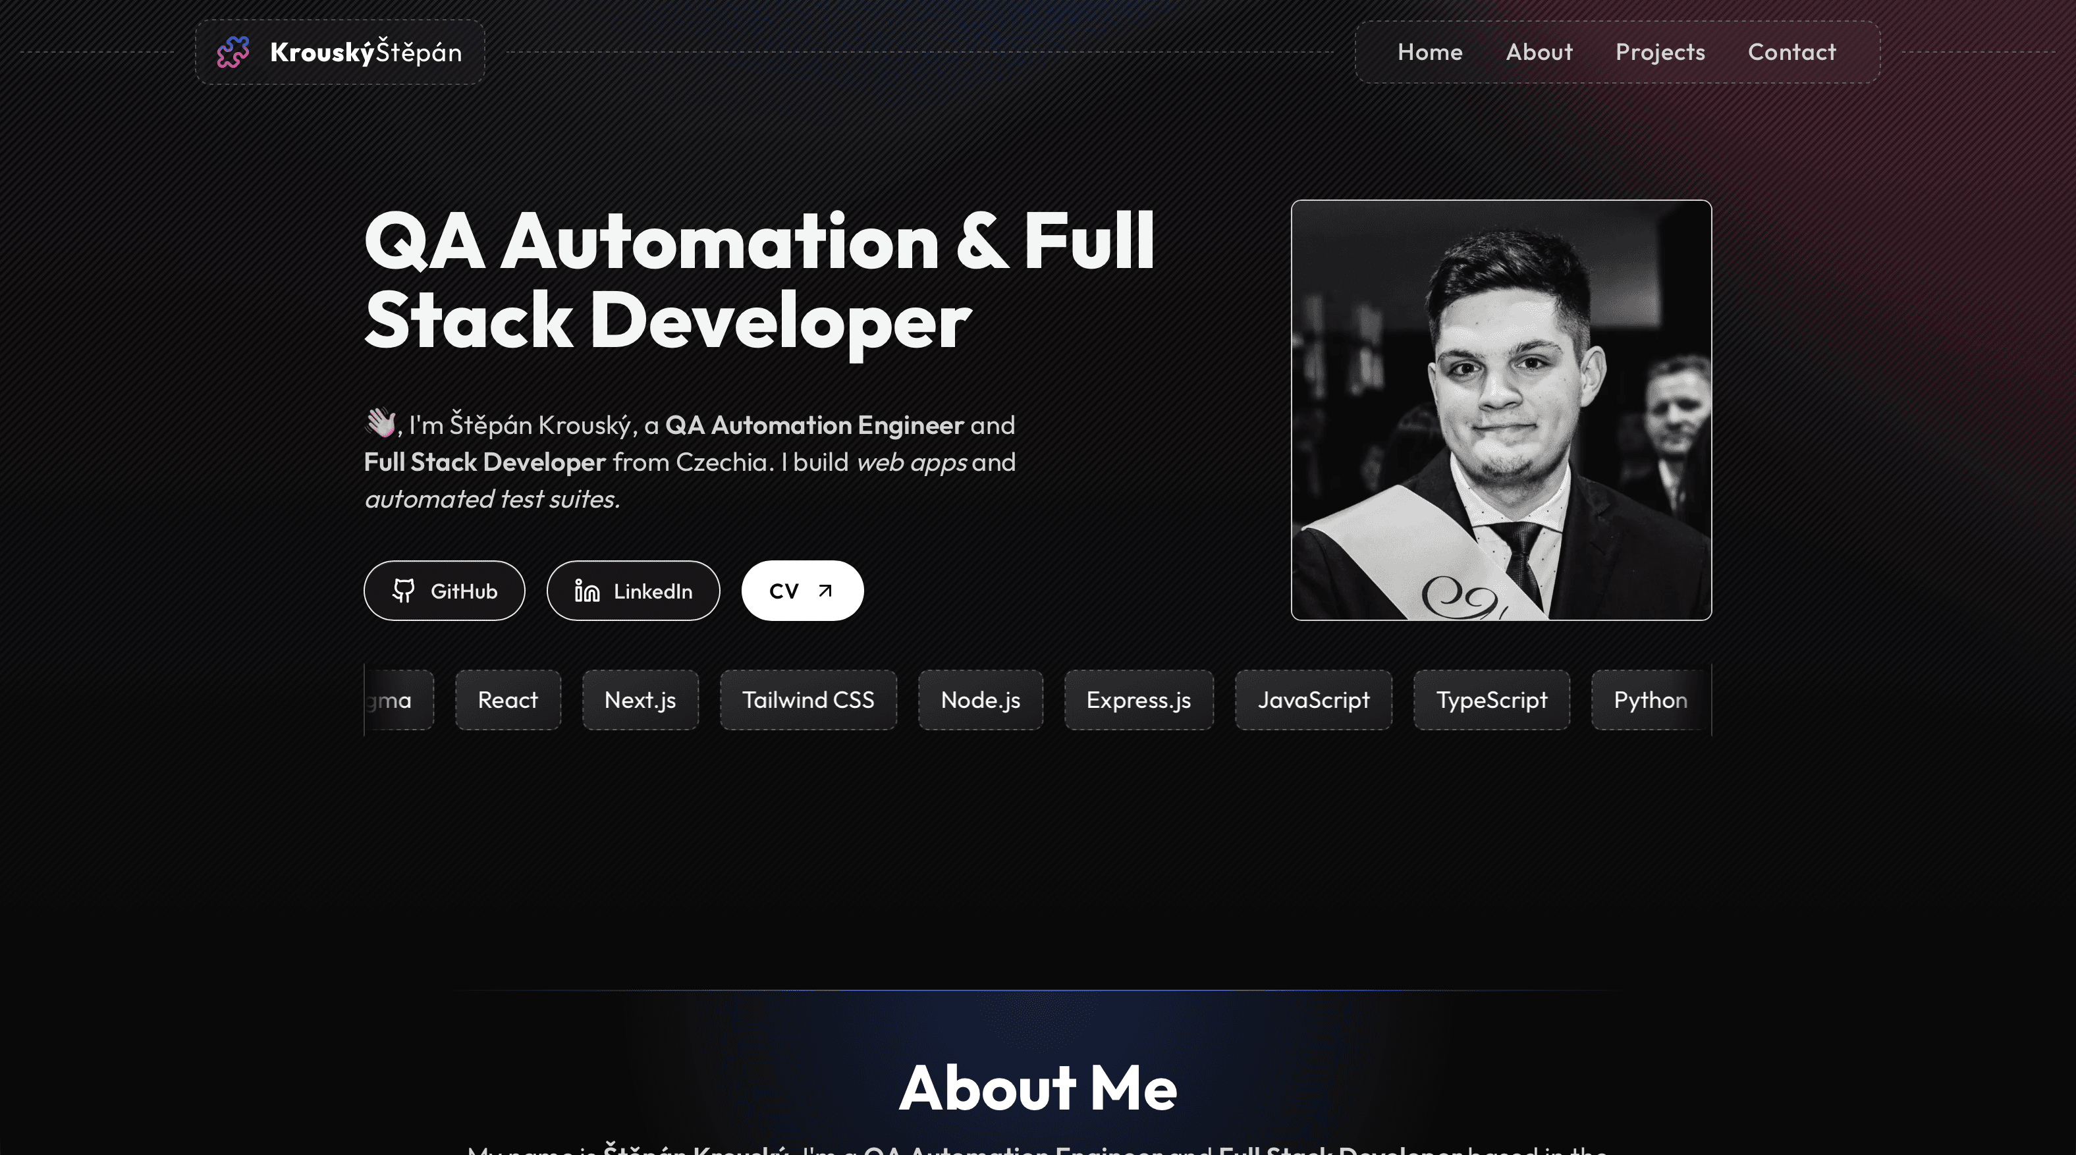
Task: Click the puzzle-piece logo icon
Action: pos(233,53)
